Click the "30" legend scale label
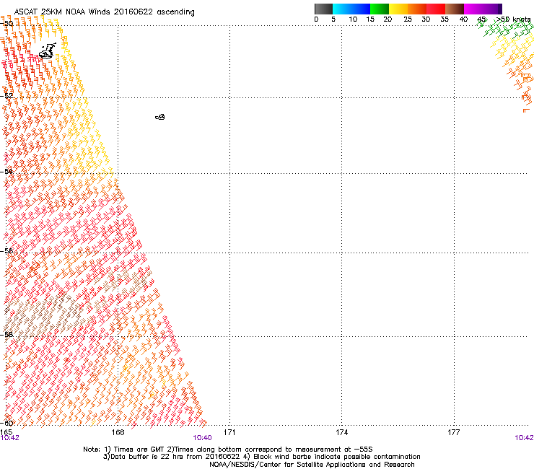The image size is (534, 469). pos(426,19)
